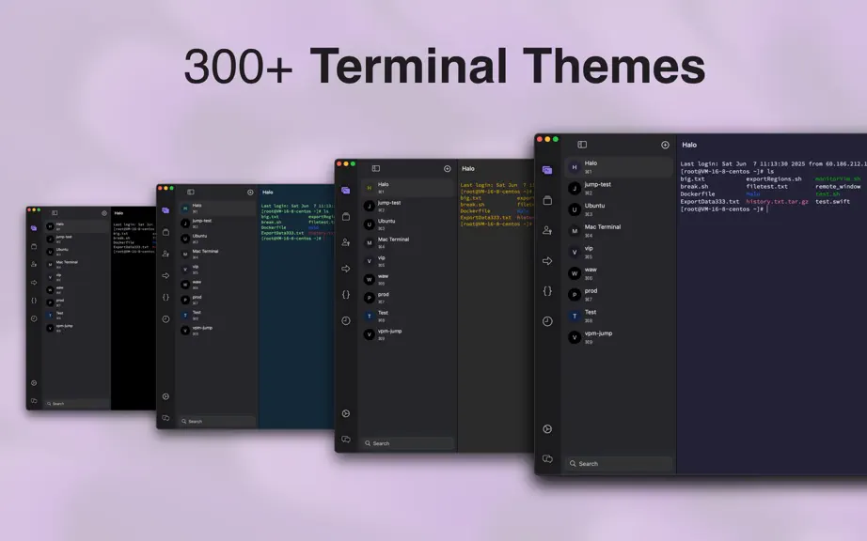Toggle sidebar panel icon in the largest front window
The height and width of the screenshot is (541, 867).
582,145
